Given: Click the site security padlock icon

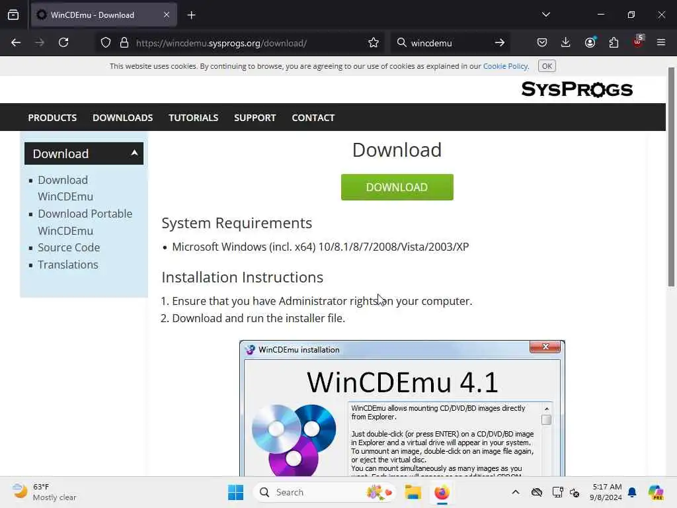Looking at the screenshot, I should (x=124, y=43).
